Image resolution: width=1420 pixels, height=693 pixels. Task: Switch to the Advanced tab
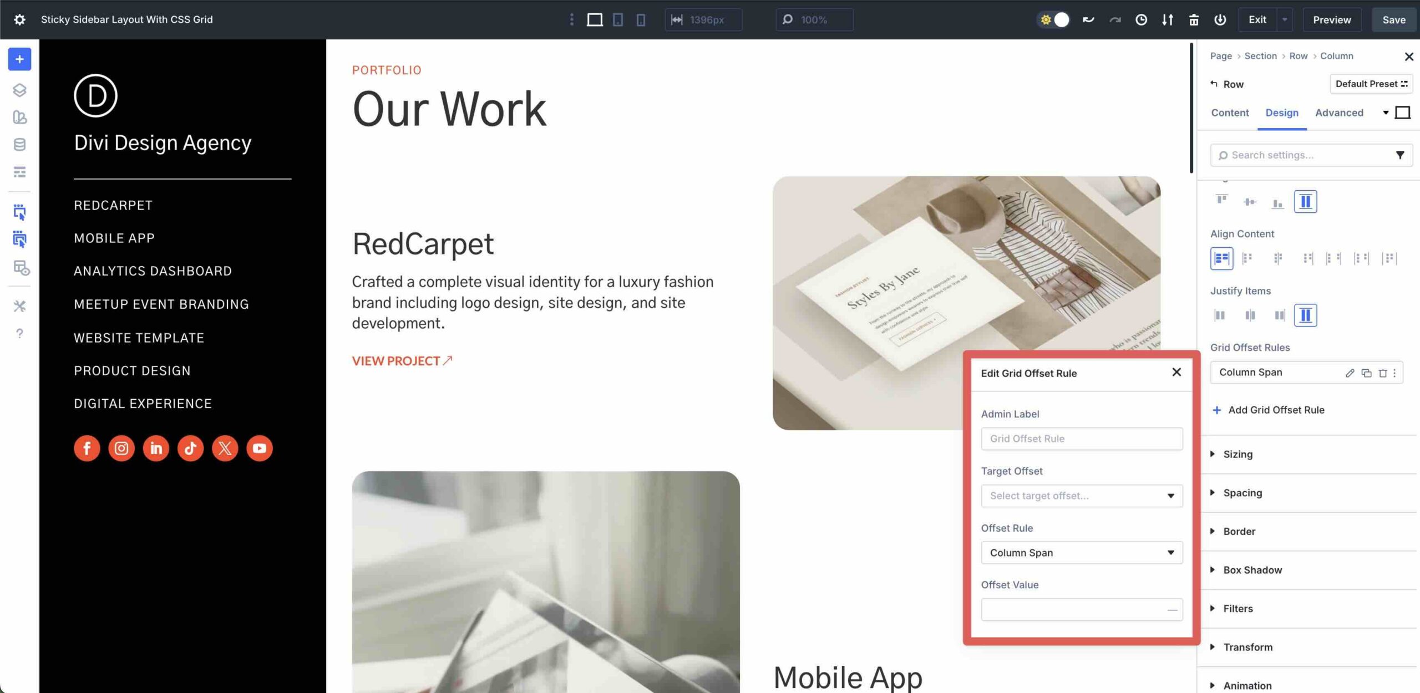click(1340, 113)
